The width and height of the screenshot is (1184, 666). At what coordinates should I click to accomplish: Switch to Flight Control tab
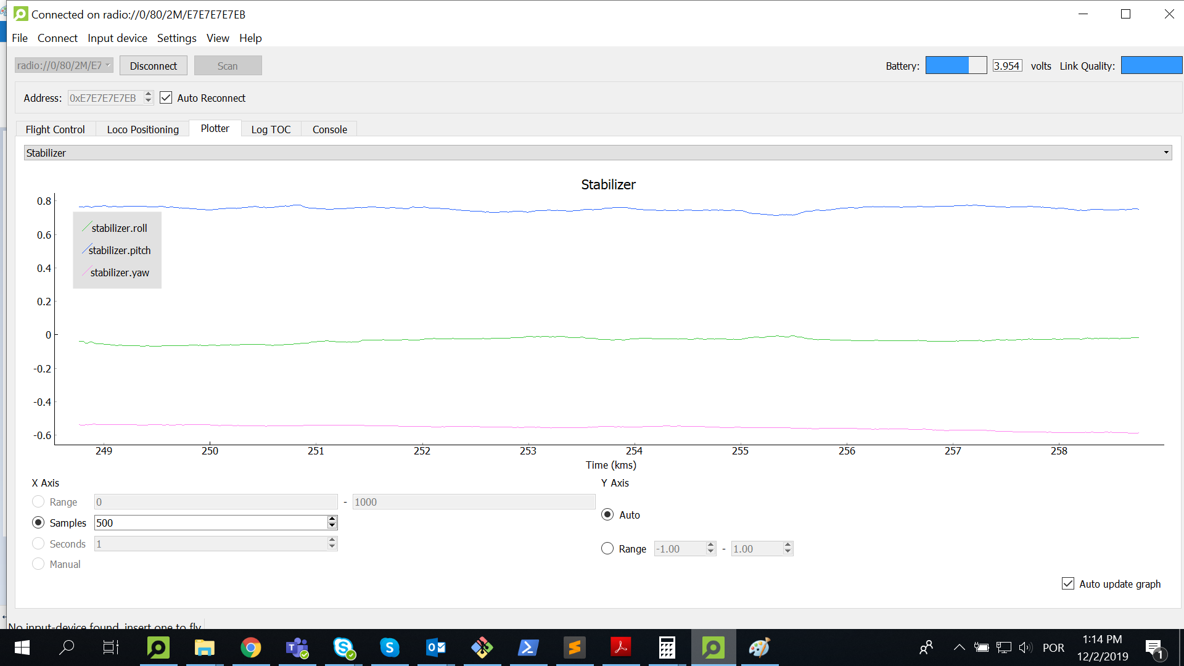(55, 129)
